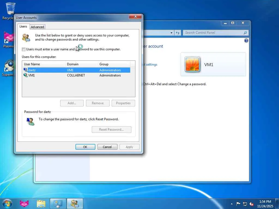Click the user icon in Password for dartz section

pyautogui.click(x=31, y=122)
